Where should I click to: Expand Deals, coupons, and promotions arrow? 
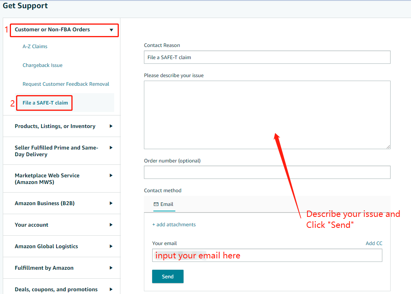pos(111,289)
